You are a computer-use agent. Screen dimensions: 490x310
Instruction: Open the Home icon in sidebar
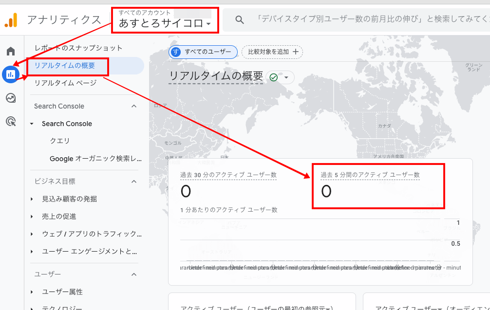click(11, 51)
